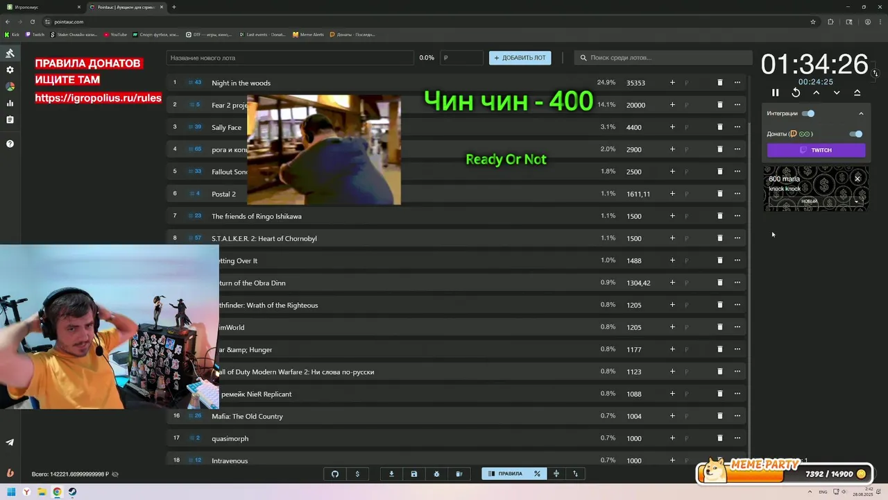Open the GitHub link button

pyautogui.click(x=335, y=474)
